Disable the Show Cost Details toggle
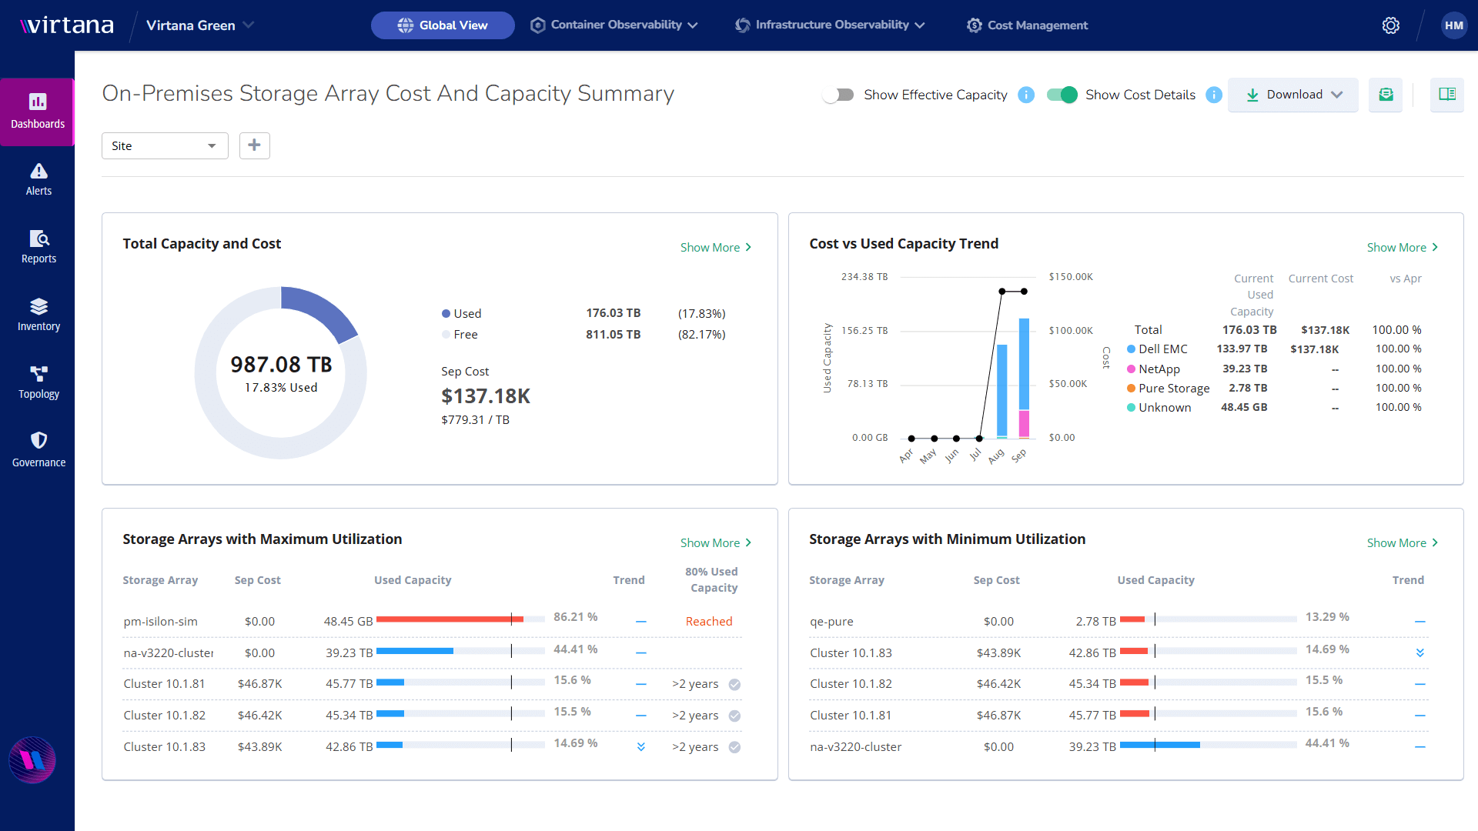 (1062, 95)
